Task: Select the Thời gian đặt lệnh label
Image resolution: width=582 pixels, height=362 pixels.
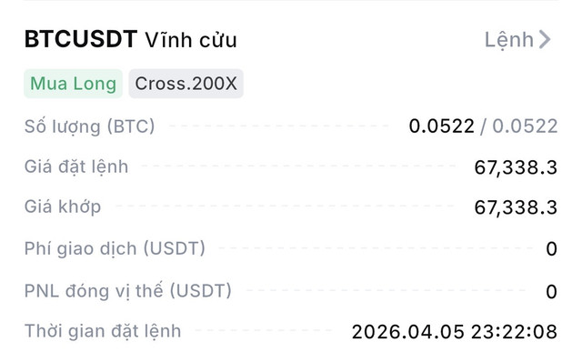Action: coord(103,331)
